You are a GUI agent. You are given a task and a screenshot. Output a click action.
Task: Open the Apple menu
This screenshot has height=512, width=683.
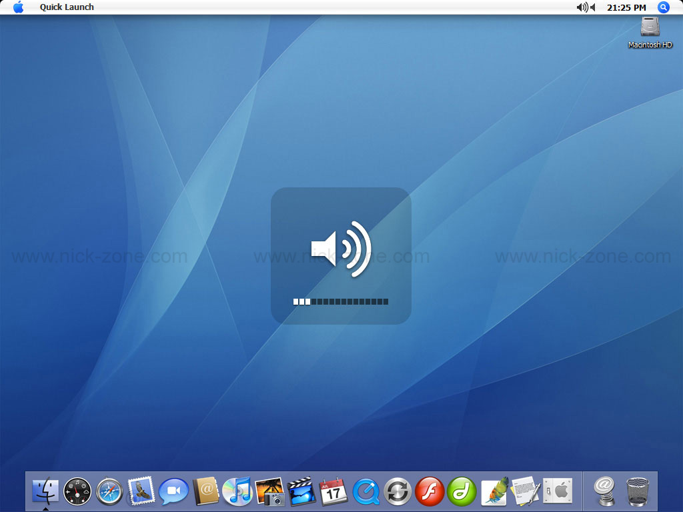[x=18, y=7]
